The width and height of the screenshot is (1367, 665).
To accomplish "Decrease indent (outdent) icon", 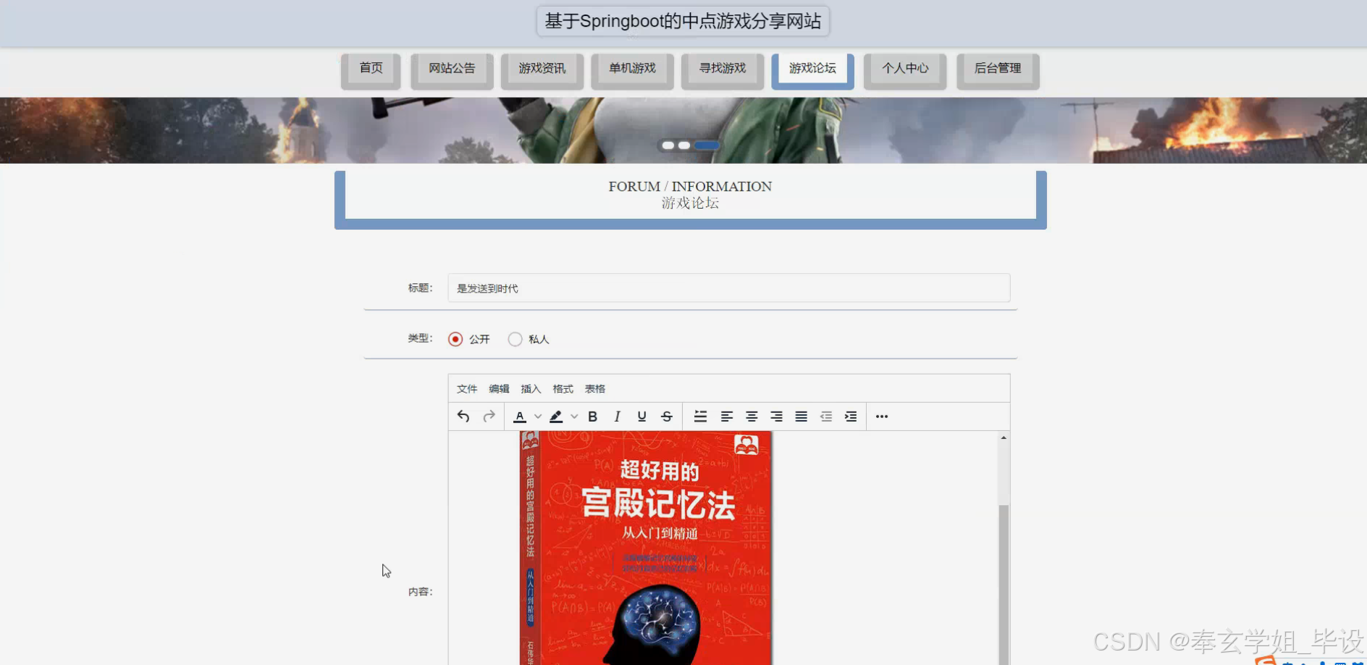I will coord(826,417).
